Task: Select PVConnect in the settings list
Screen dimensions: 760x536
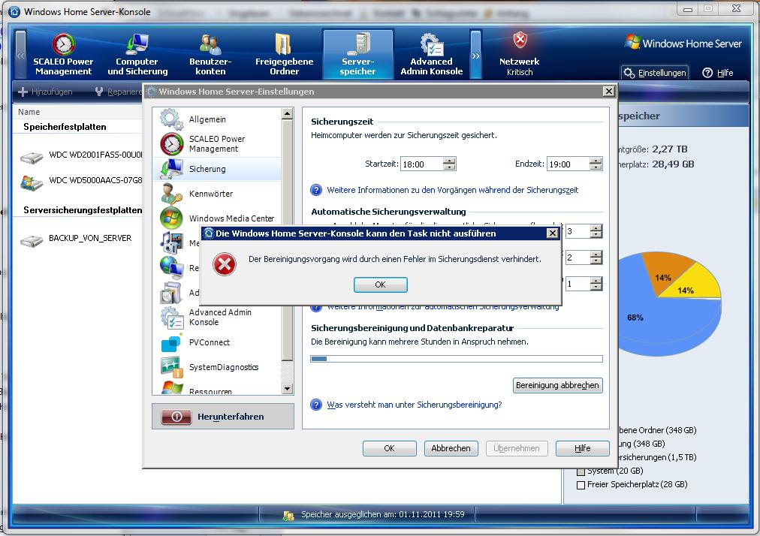Action: 209,342
